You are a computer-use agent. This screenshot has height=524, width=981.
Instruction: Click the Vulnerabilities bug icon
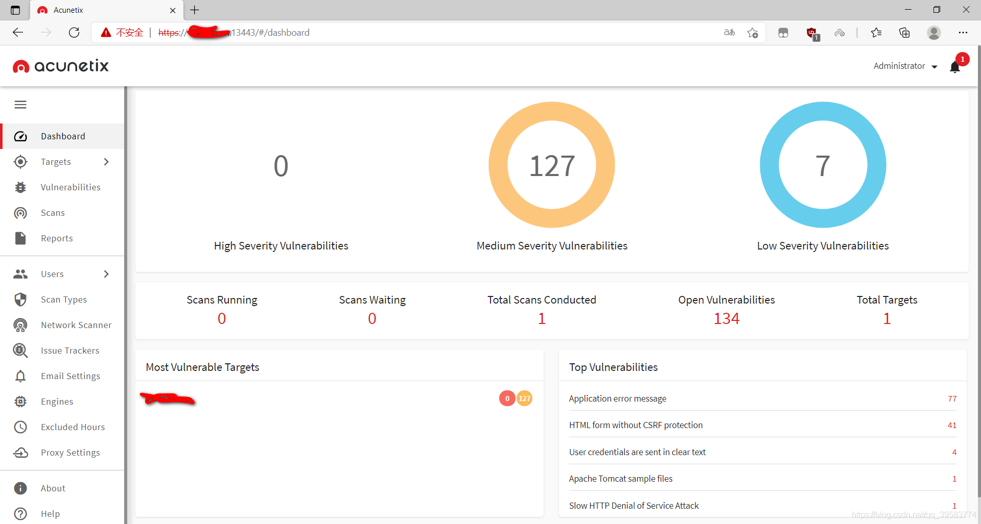click(20, 187)
